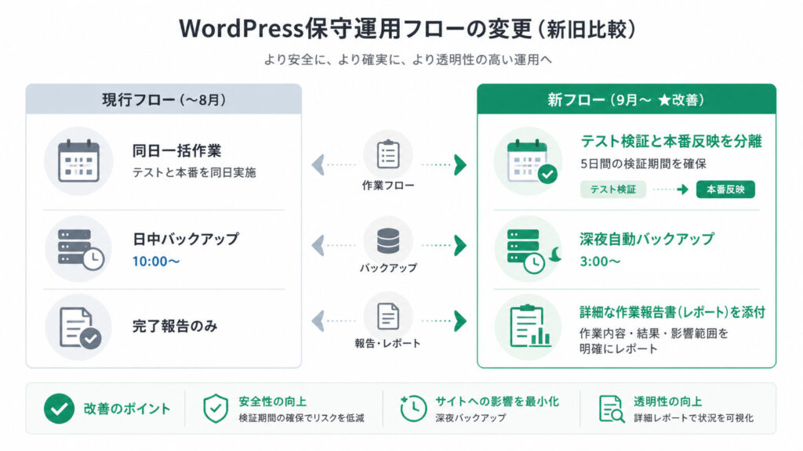
Task: Click the 深夜バックアップ footer text
Action: click(471, 418)
